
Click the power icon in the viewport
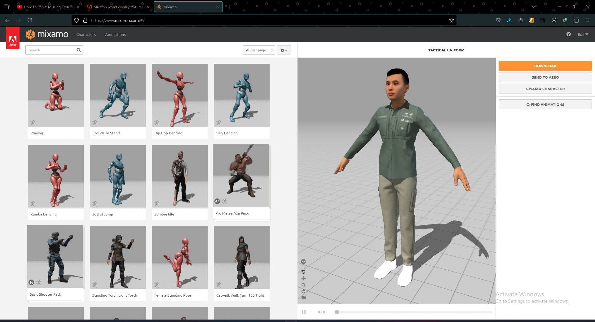(x=303, y=291)
